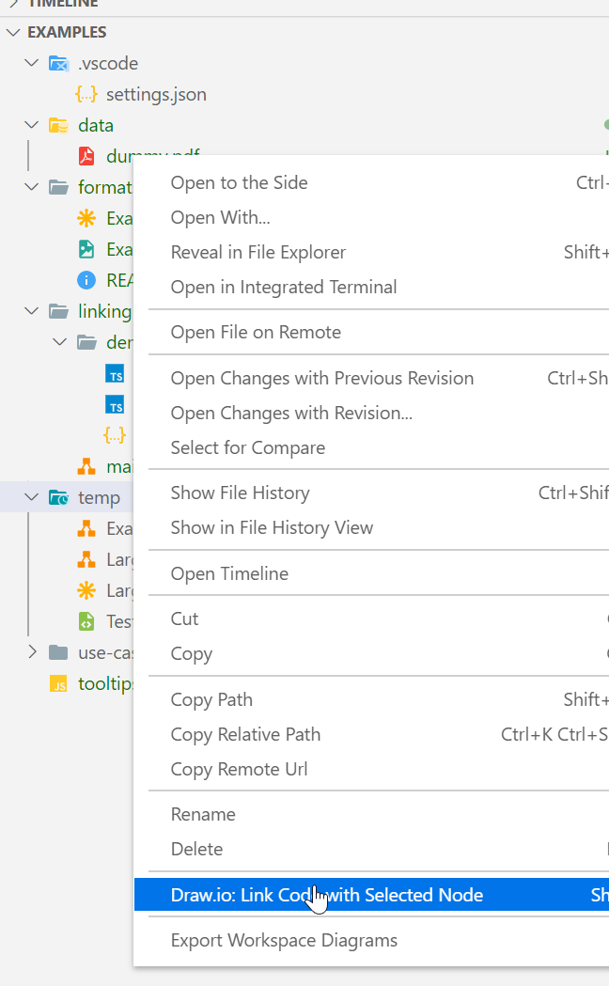
Task: Click the blue TypeScript file icon in the den folder
Action: (115, 374)
